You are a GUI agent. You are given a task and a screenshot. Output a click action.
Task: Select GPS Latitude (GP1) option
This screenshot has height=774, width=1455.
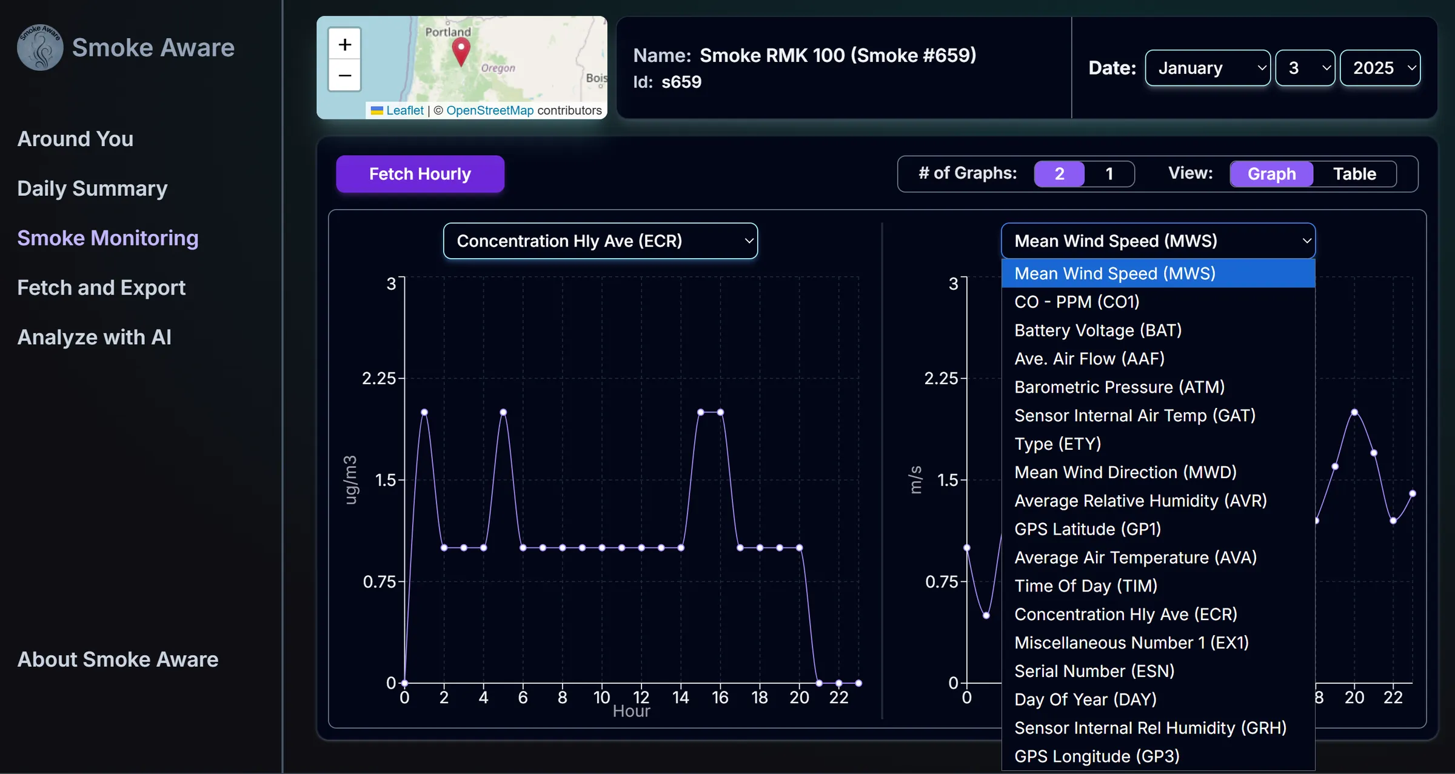(x=1158, y=530)
